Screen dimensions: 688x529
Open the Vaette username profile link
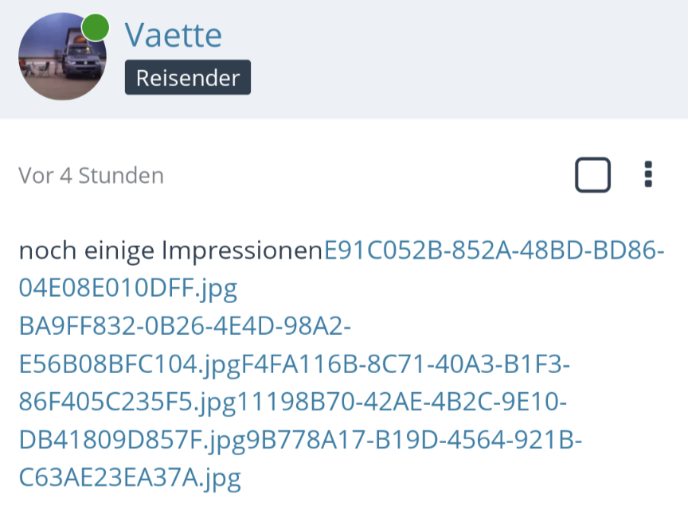tap(173, 35)
